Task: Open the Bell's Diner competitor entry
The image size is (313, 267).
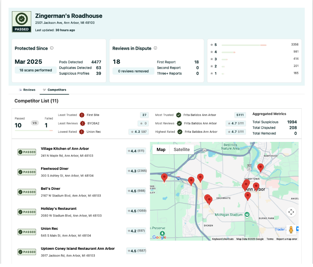Action: click(x=51, y=189)
